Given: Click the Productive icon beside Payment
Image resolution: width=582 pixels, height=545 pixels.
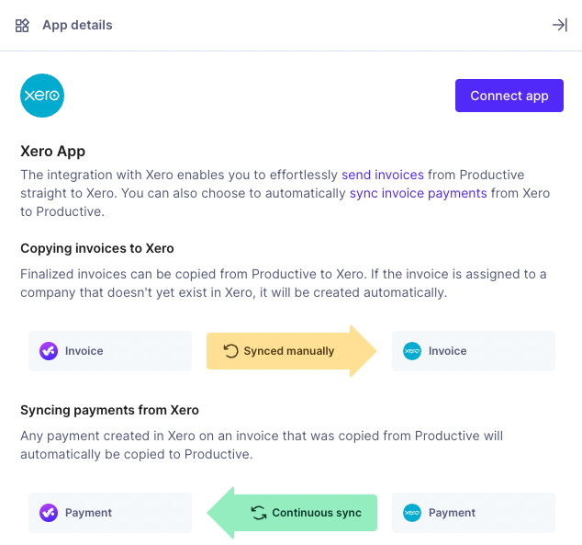Looking at the screenshot, I should pos(49,513).
